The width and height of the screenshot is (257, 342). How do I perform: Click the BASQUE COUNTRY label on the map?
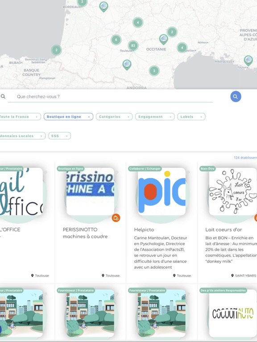[32, 73]
